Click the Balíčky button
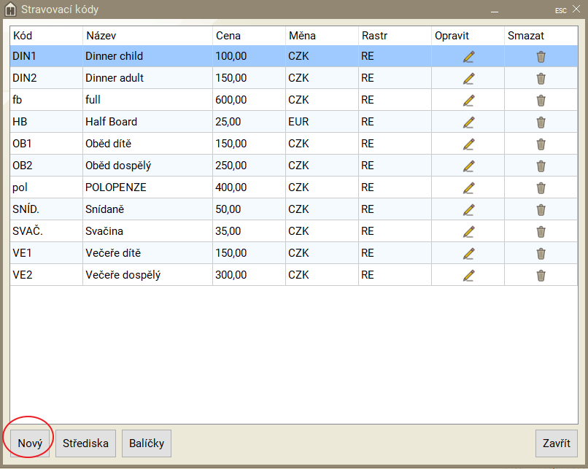 (147, 443)
